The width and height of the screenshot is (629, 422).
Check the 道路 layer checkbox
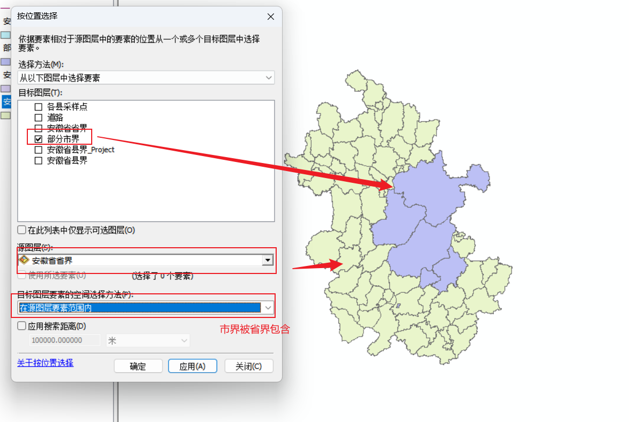click(39, 118)
